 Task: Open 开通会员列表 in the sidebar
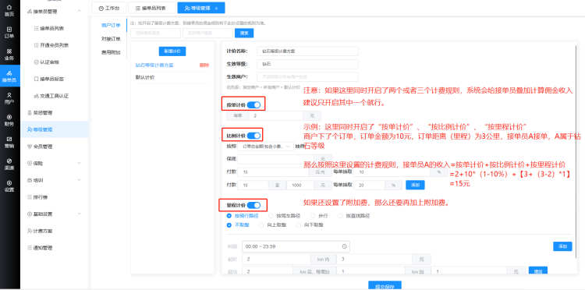54,45
